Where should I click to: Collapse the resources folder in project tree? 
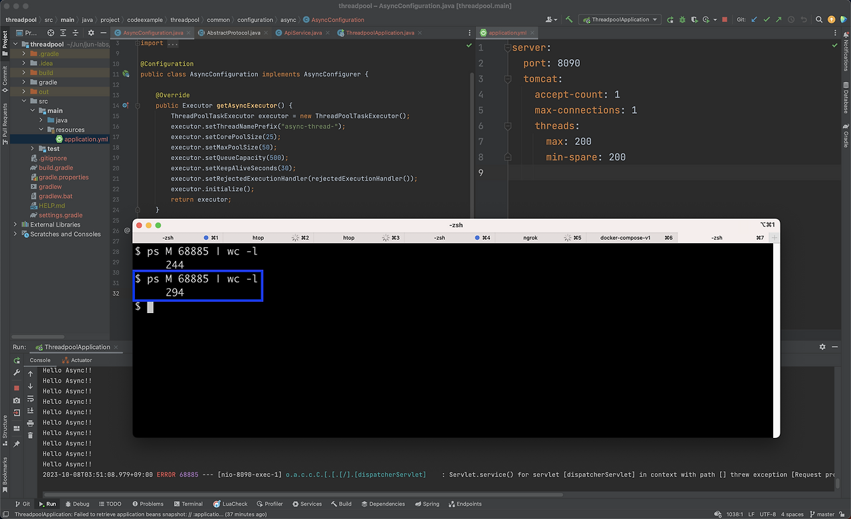pos(41,130)
